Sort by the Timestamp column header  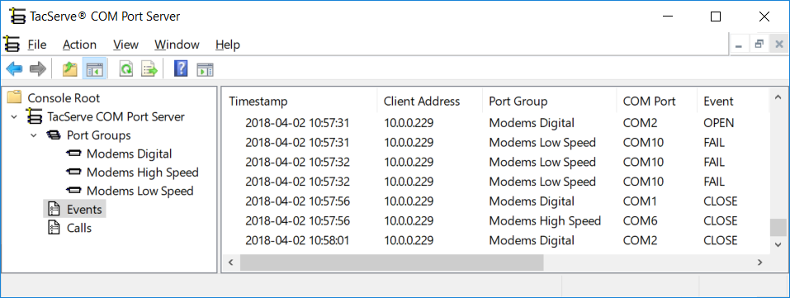tap(300, 102)
